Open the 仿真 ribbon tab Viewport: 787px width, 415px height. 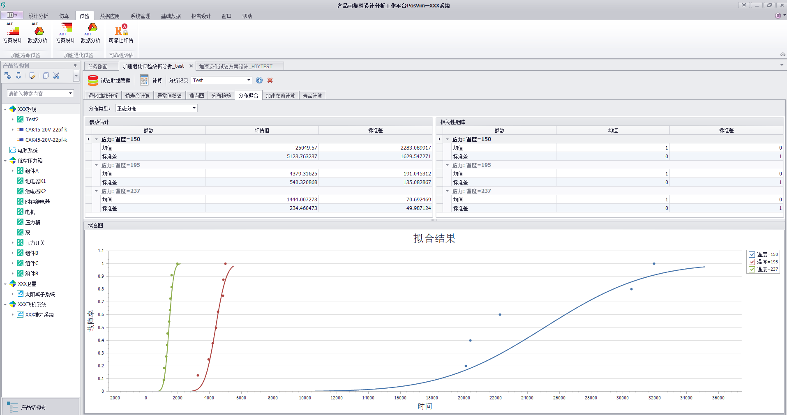click(x=64, y=16)
